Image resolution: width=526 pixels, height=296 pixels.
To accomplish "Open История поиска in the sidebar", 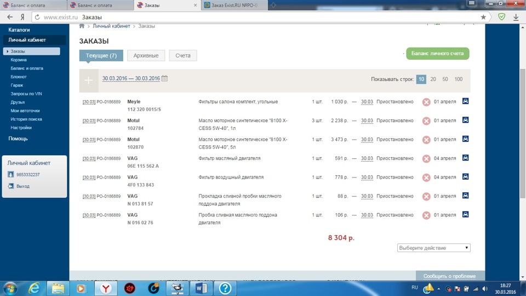I will pos(26,119).
